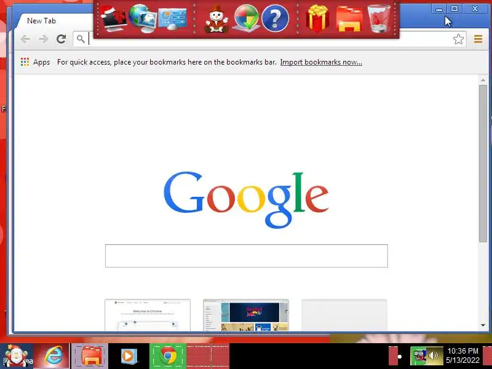Click the address bar omnibox
Image resolution: width=492 pixels, height=369 pixels.
(x=270, y=39)
